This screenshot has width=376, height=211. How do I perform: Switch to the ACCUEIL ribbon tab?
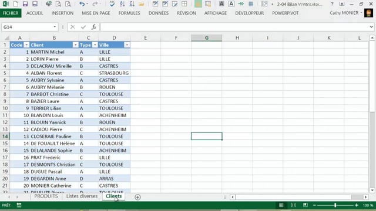click(35, 13)
